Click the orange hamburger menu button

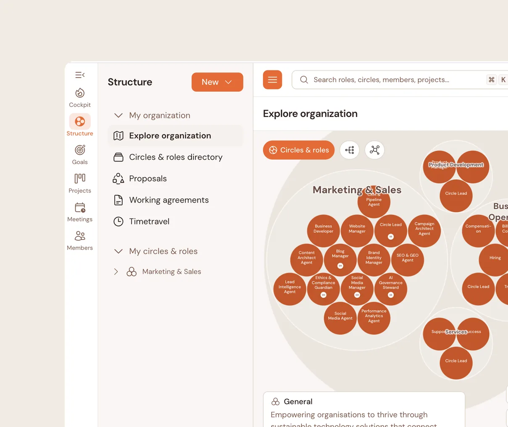click(x=272, y=80)
